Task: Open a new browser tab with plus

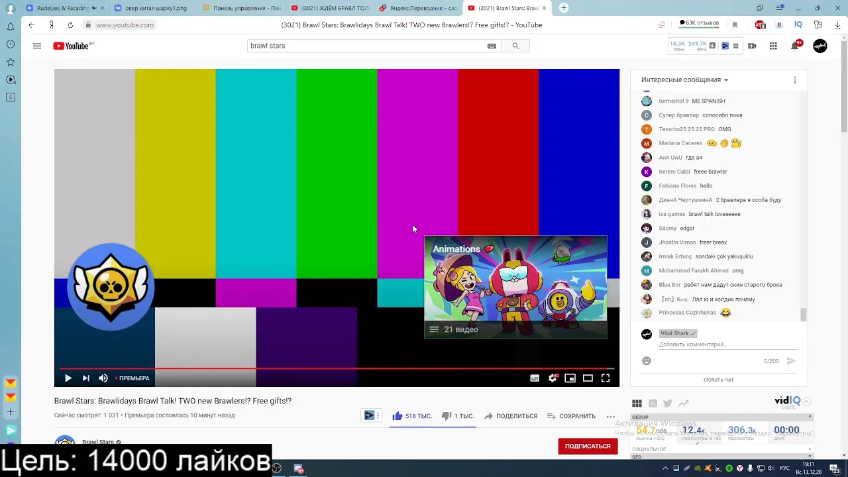Action: click(x=564, y=8)
